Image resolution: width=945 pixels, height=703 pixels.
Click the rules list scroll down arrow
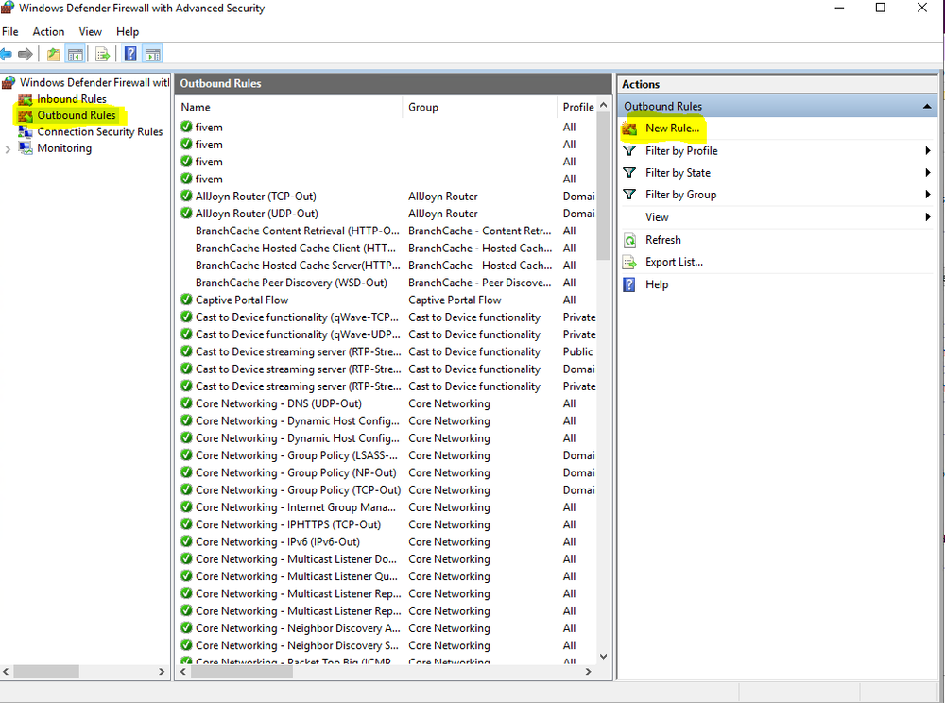pos(603,657)
